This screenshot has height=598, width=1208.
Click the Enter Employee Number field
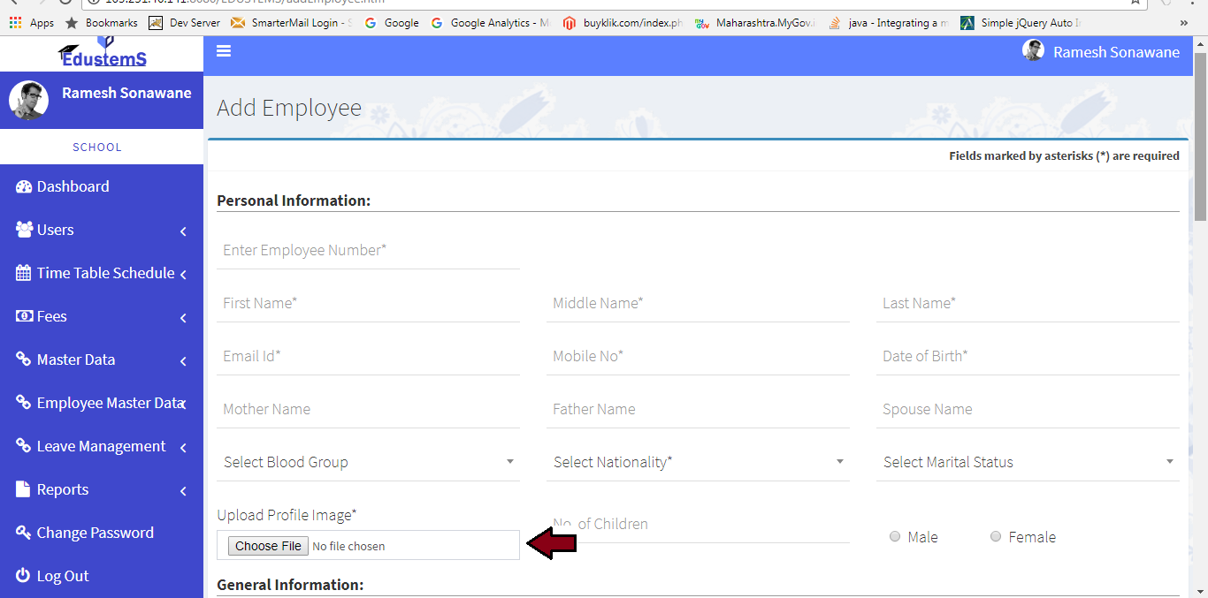click(x=368, y=250)
